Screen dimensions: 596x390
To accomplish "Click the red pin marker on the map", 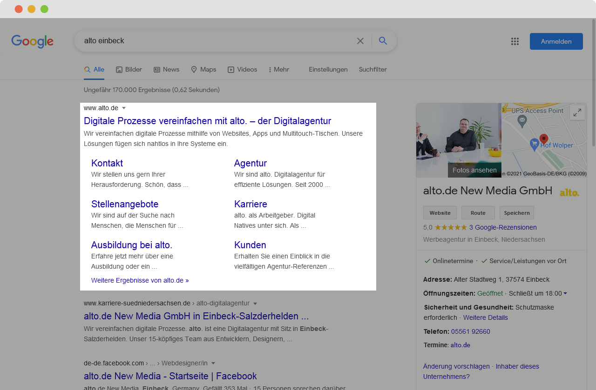I will [x=543, y=139].
